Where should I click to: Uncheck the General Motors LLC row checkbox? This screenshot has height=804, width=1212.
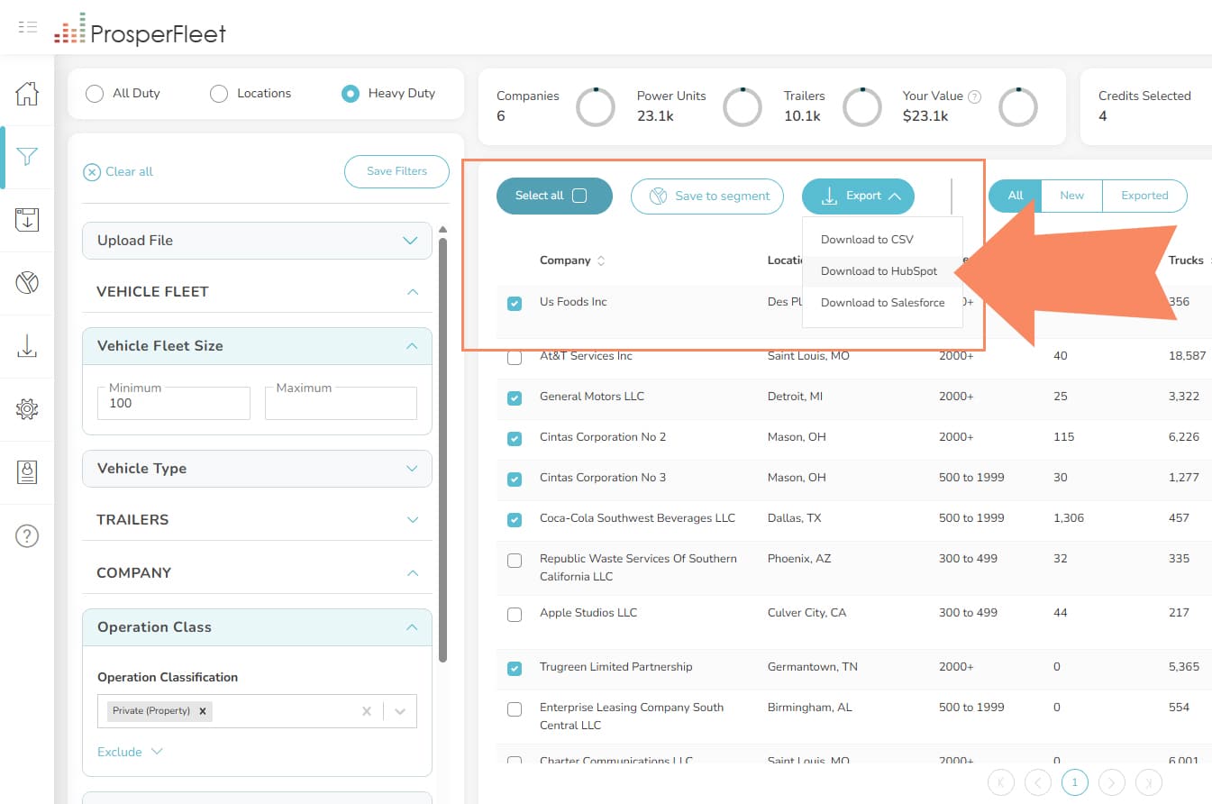click(515, 398)
